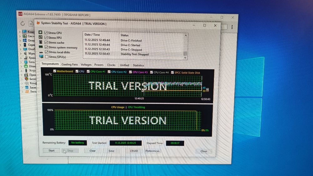Click the CPU chip icon beside Stress CPU
This screenshot has height=176, width=313.
(x=40, y=32)
